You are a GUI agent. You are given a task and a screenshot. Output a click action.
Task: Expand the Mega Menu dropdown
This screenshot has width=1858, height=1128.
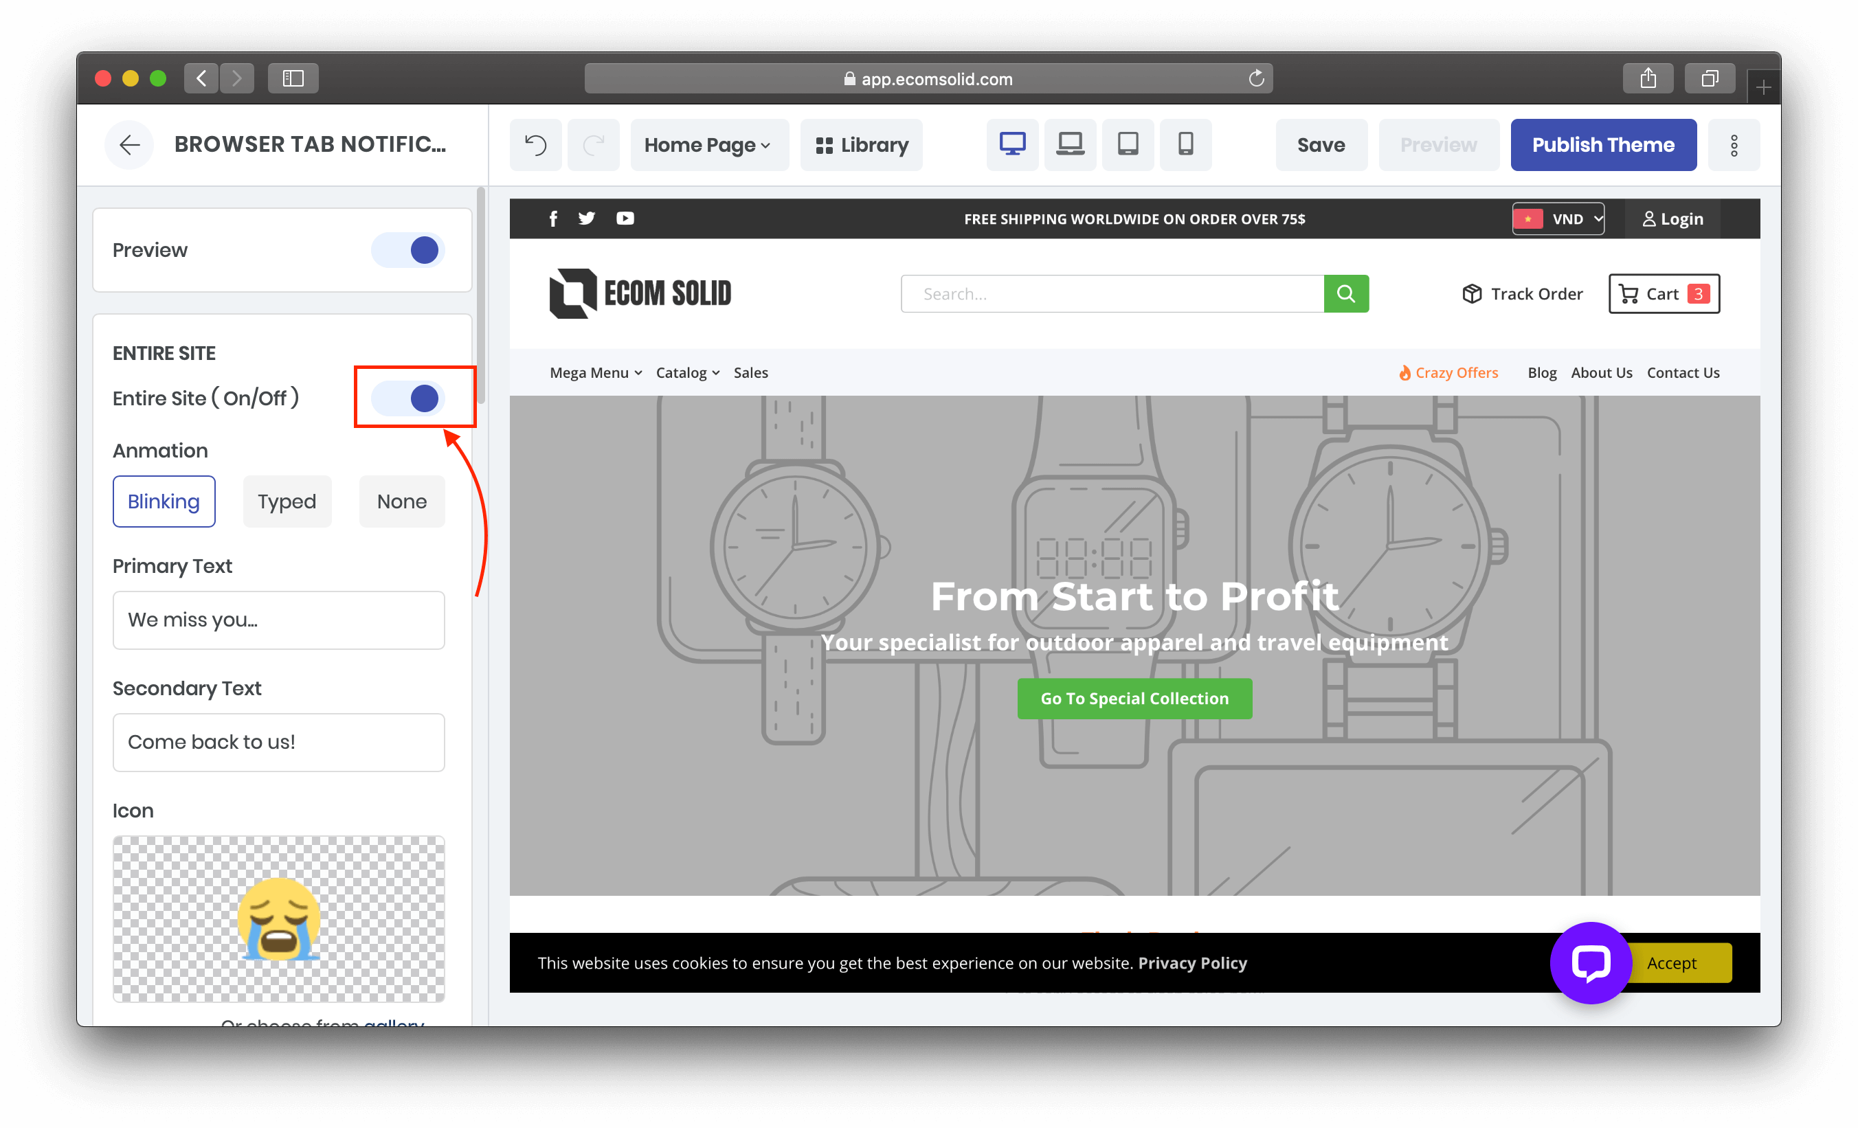pyautogui.click(x=596, y=372)
